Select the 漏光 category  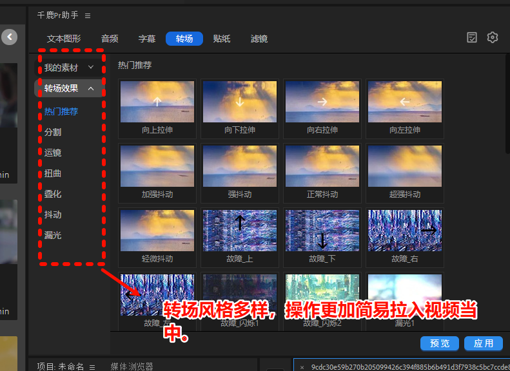[53, 235]
